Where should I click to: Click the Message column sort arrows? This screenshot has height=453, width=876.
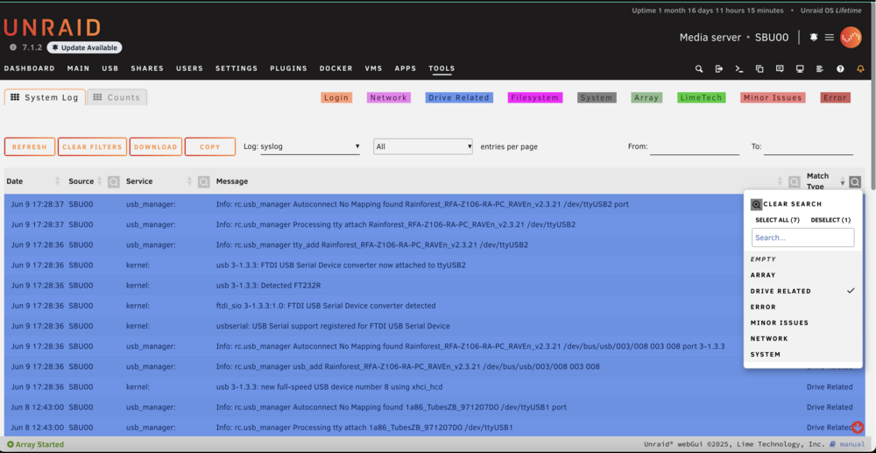tap(780, 181)
